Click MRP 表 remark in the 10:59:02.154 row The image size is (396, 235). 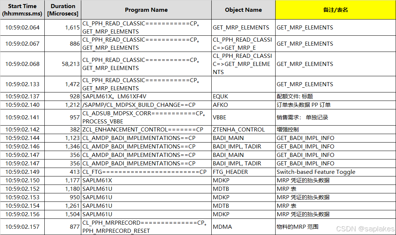pyautogui.click(x=286, y=206)
